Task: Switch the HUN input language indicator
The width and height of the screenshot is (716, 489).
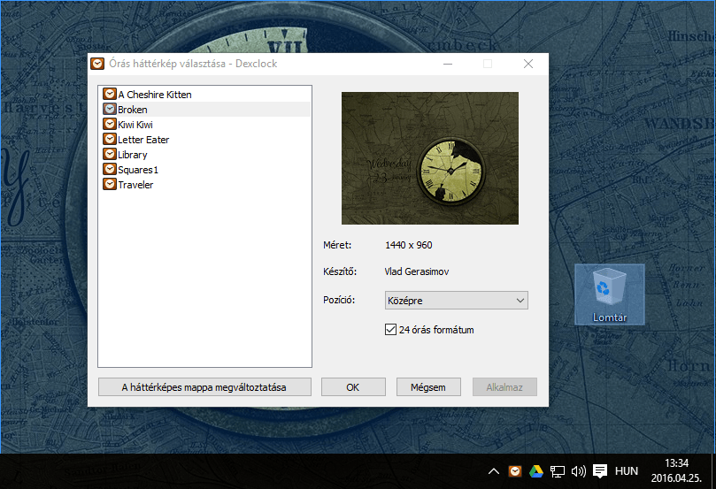Action: (627, 471)
